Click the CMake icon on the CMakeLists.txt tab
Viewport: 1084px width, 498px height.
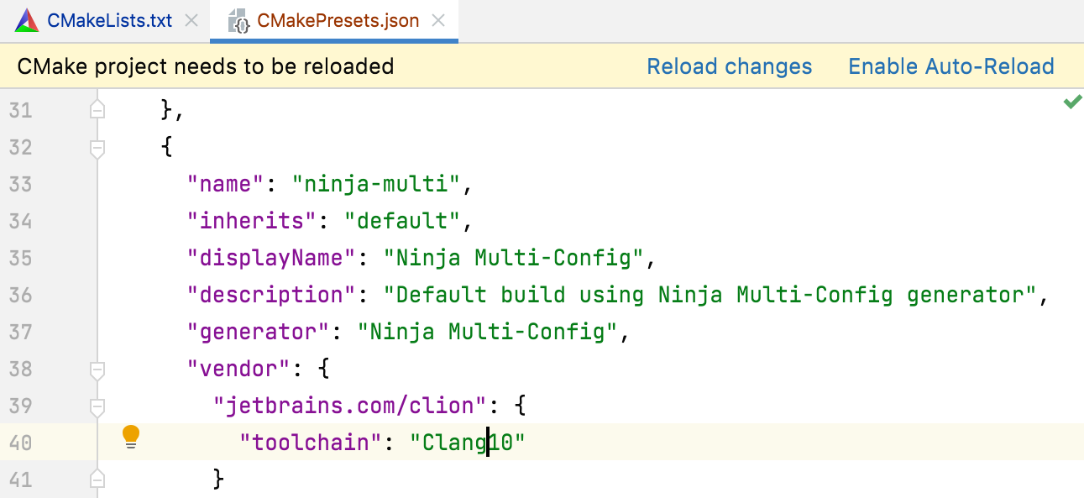(x=27, y=19)
